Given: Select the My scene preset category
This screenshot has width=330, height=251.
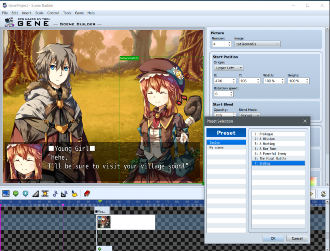Looking at the screenshot, I should [226, 147].
